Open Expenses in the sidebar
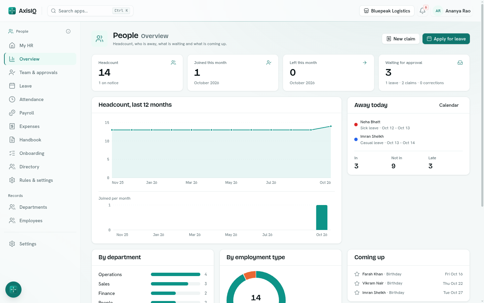 [40, 126]
